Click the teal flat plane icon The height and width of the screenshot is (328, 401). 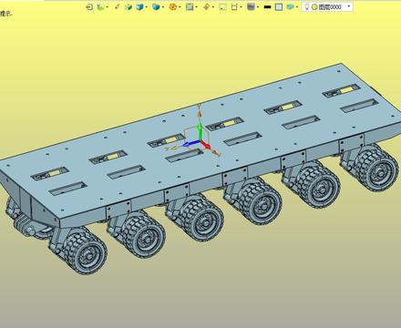click(290, 6)
